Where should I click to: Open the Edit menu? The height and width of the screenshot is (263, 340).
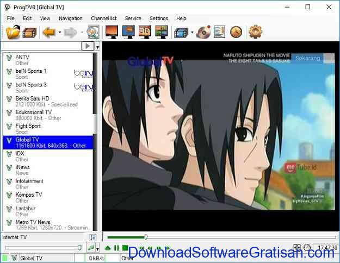27,18
